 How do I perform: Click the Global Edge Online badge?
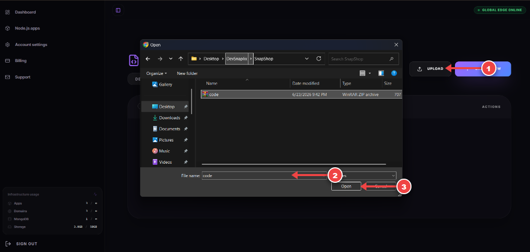[500, 10]
